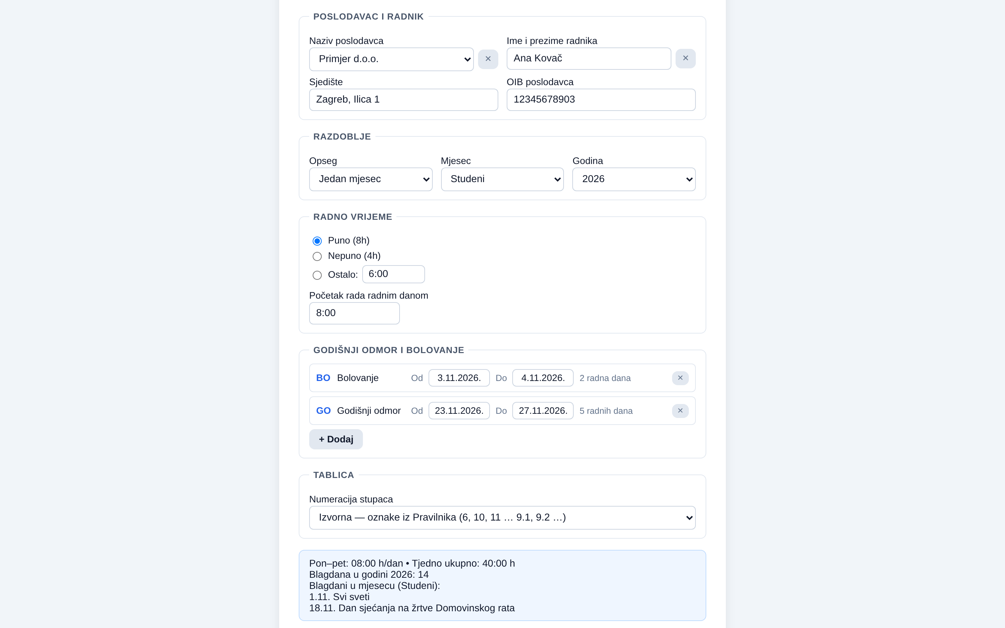
Task: Clear the worker name Ana Kovač with its × button
Action: [685, 59]
